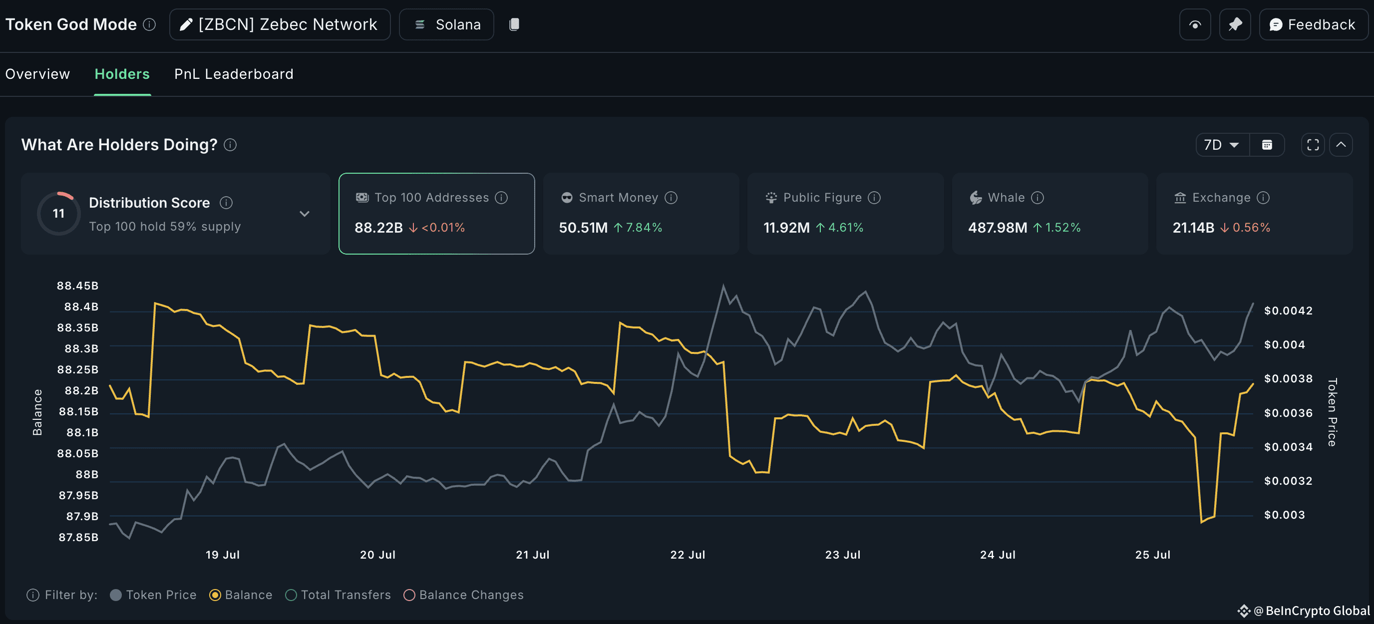
Task: Click the 19 Jul date label
Action: 223,555
